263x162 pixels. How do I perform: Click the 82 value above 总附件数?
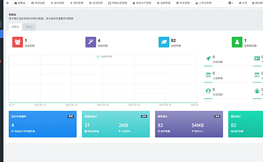click(174, 41)
